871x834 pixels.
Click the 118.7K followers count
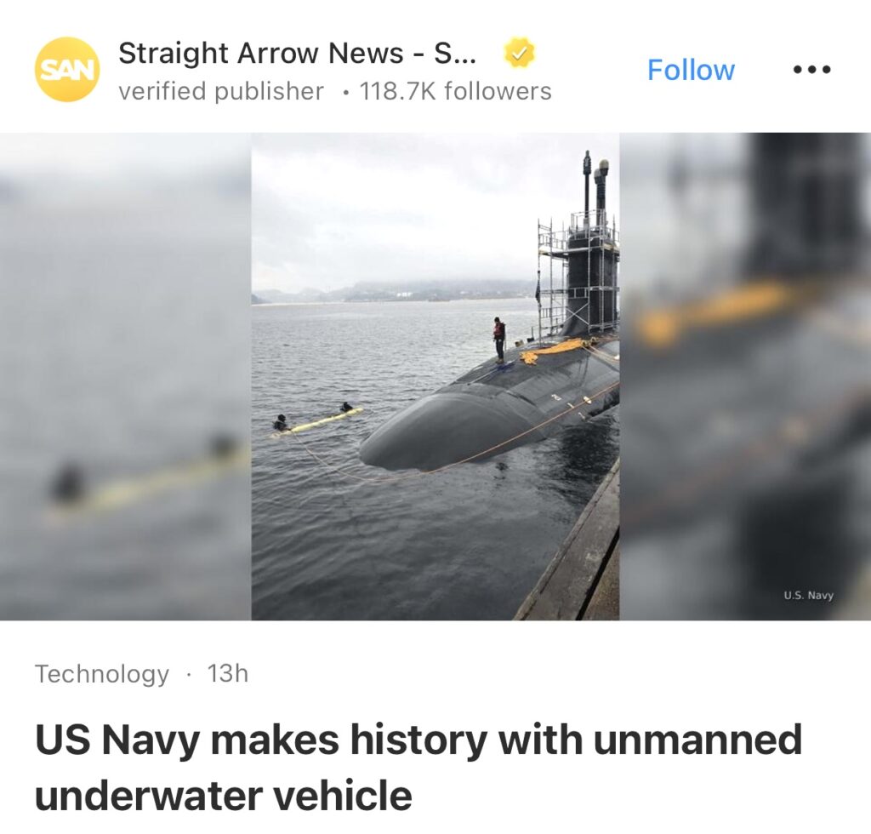(x=456, y=91)
